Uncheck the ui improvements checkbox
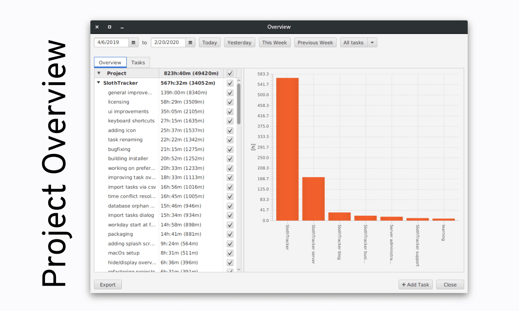The height and width of the screenshot is (311, 519). (230, 111)
